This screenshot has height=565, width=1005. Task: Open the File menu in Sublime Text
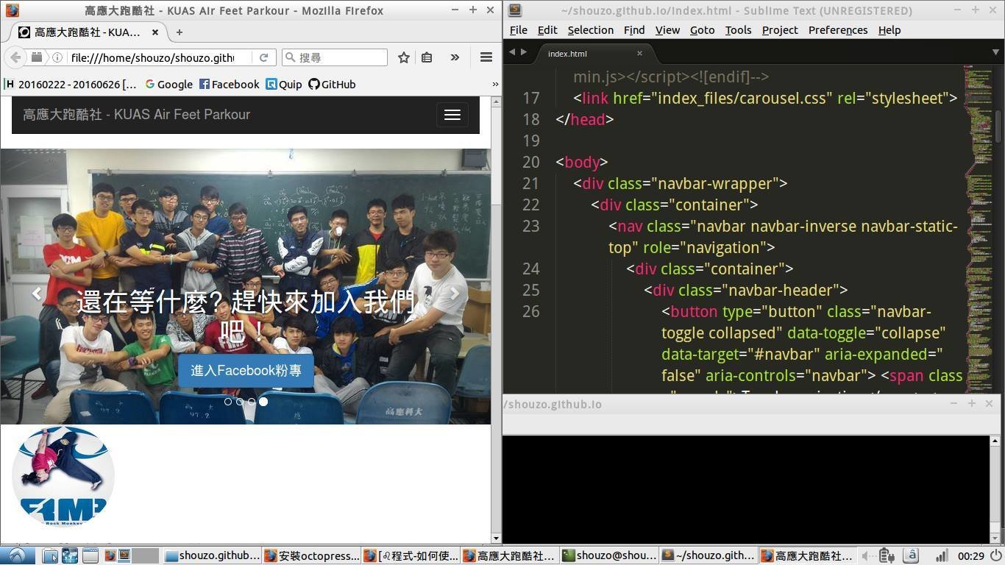coord(519,30)
